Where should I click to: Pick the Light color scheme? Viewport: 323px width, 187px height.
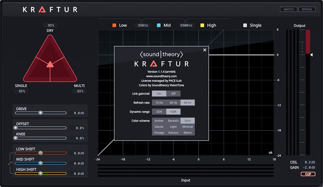click(x=173, y=127)
